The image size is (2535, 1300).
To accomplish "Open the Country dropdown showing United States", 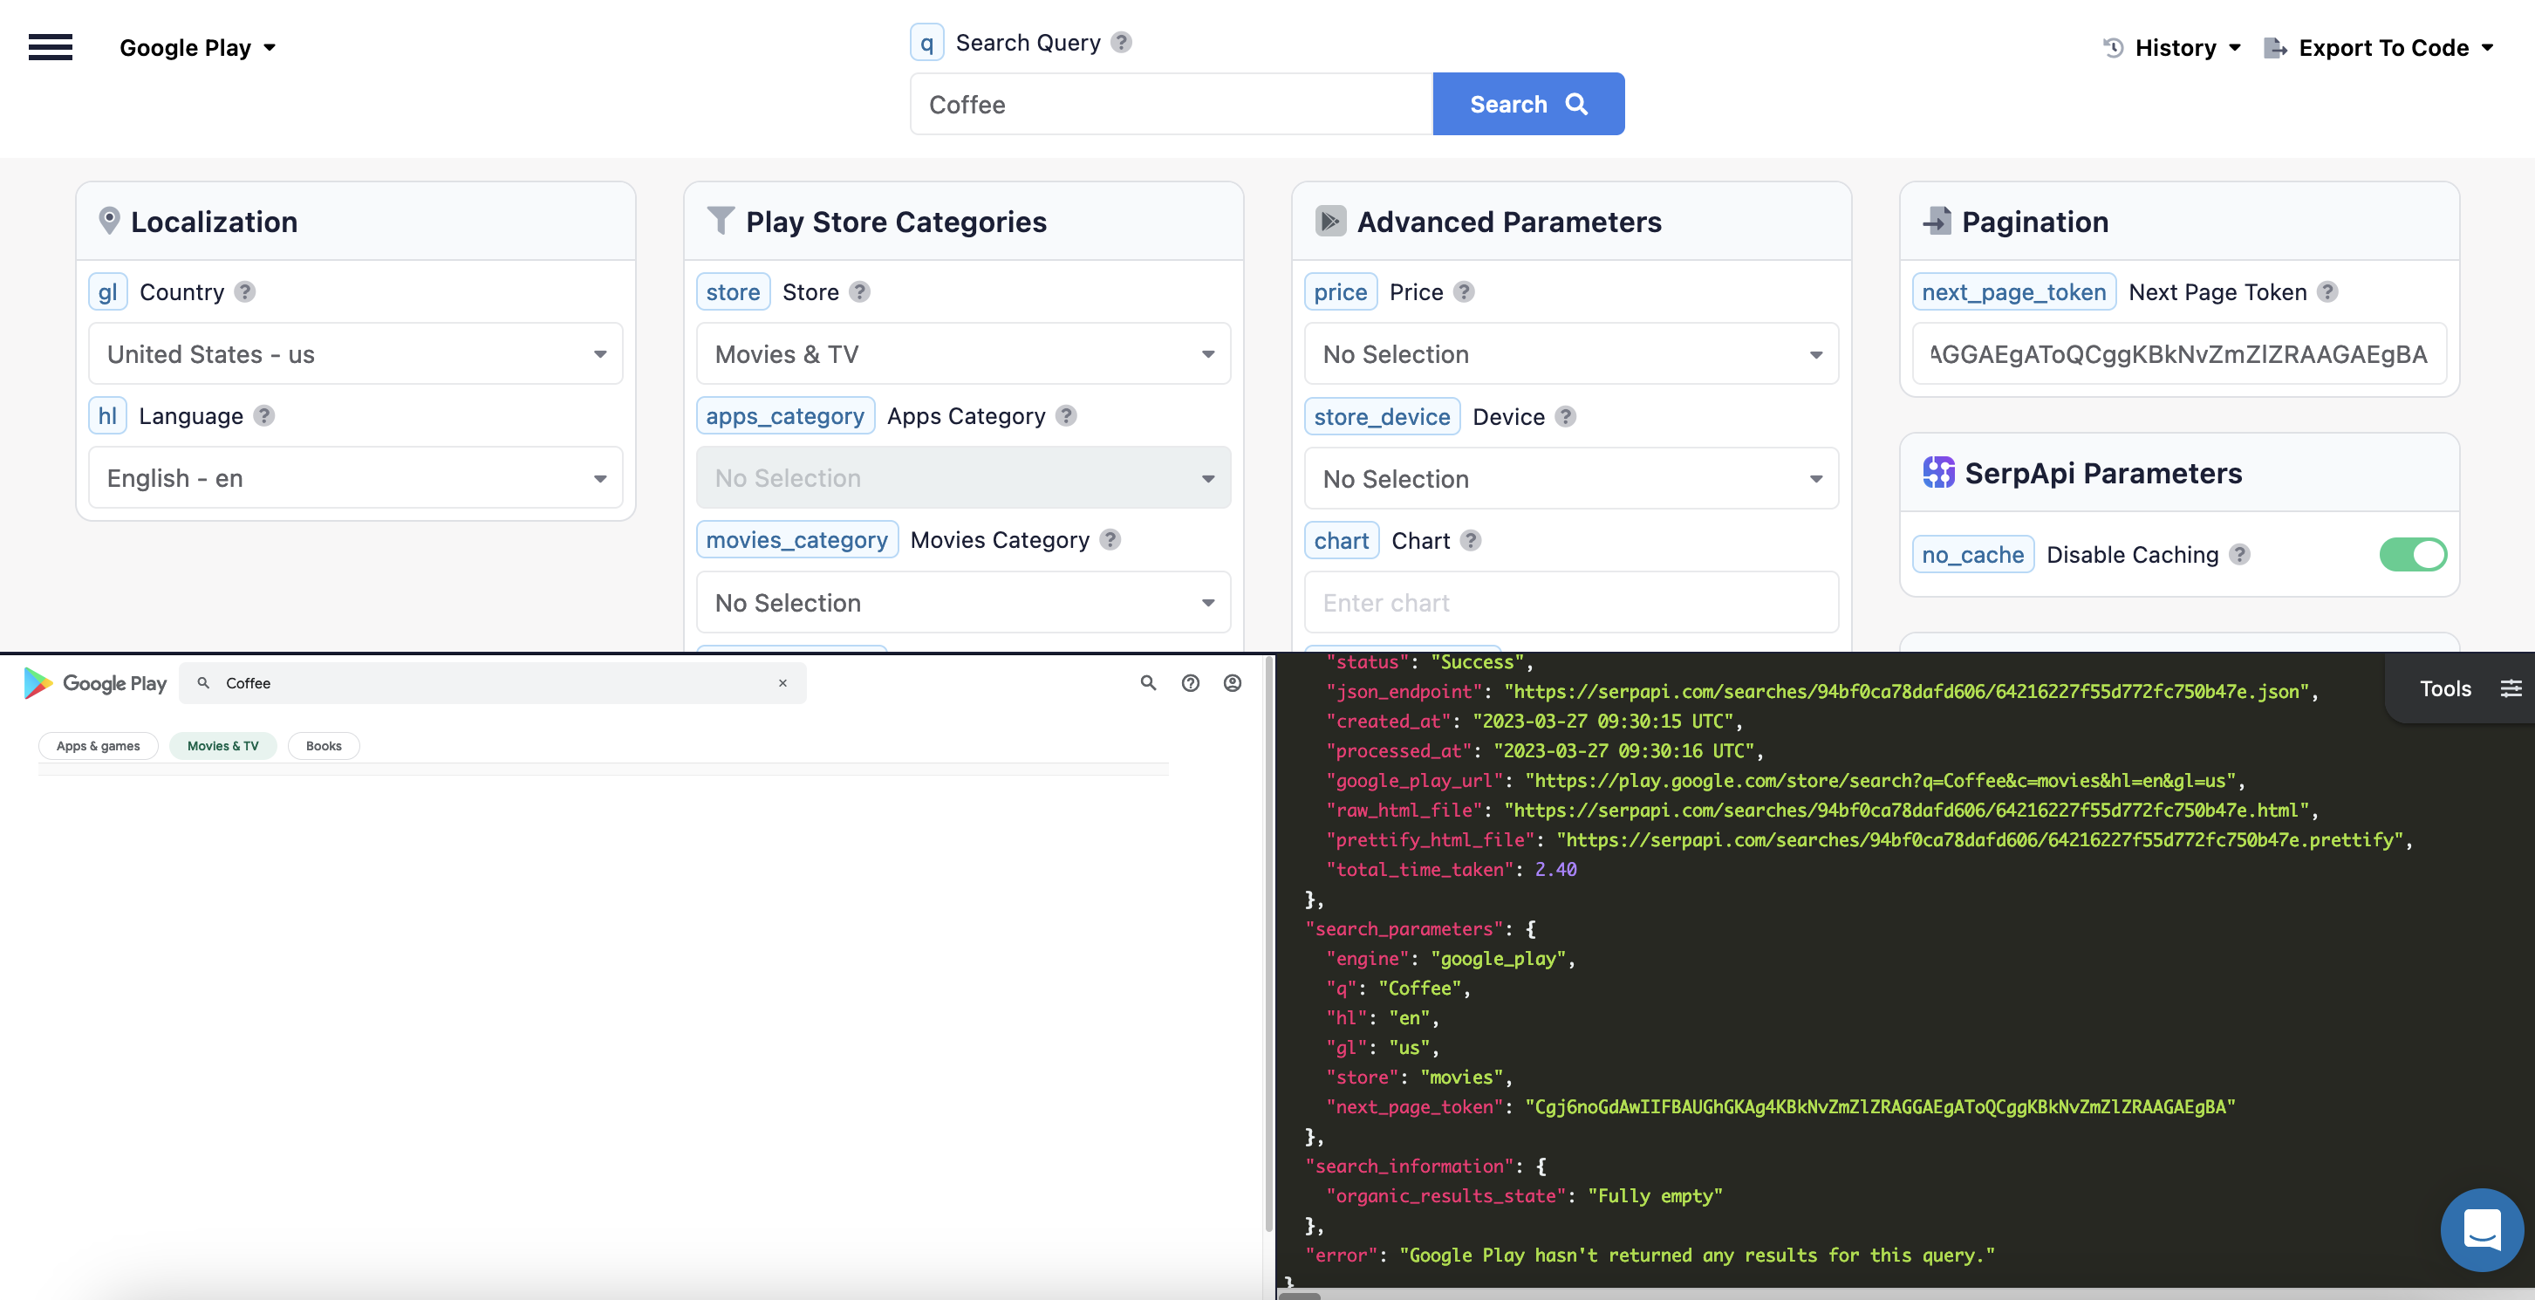I will click(355, 353).
